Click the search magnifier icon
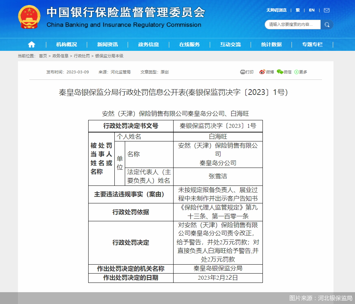This screenshot has height=304, width=355. point(327,25)
